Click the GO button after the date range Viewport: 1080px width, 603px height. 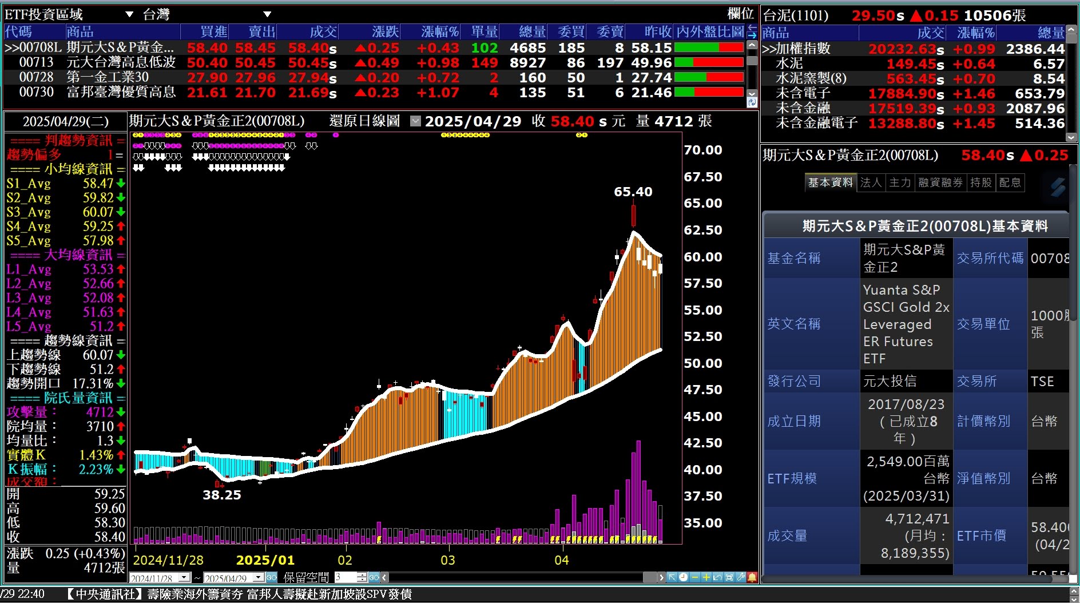pyautogui.click(x=271, y=578)
